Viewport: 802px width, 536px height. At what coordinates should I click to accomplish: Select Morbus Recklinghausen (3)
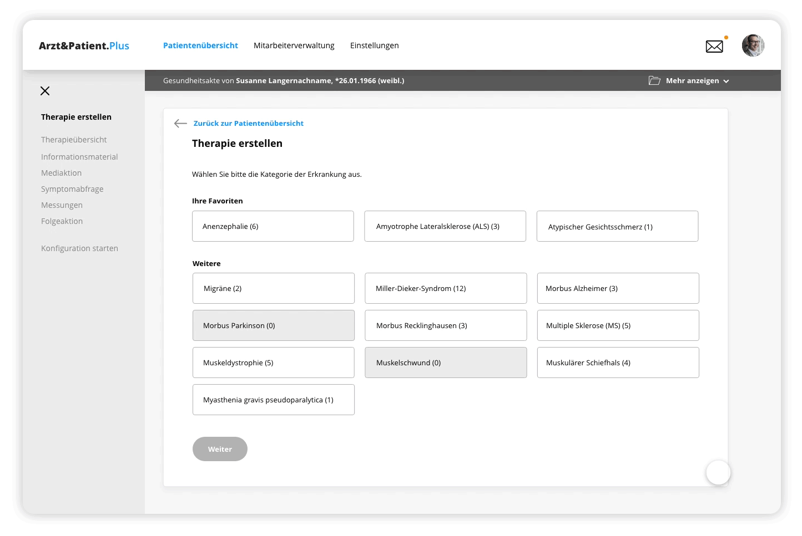tap(446, 325)
